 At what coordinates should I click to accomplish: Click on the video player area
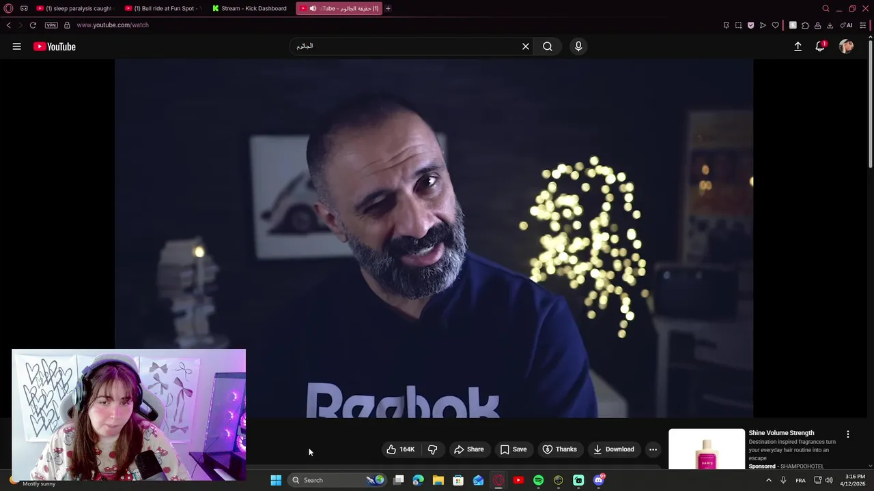[434, 238]
